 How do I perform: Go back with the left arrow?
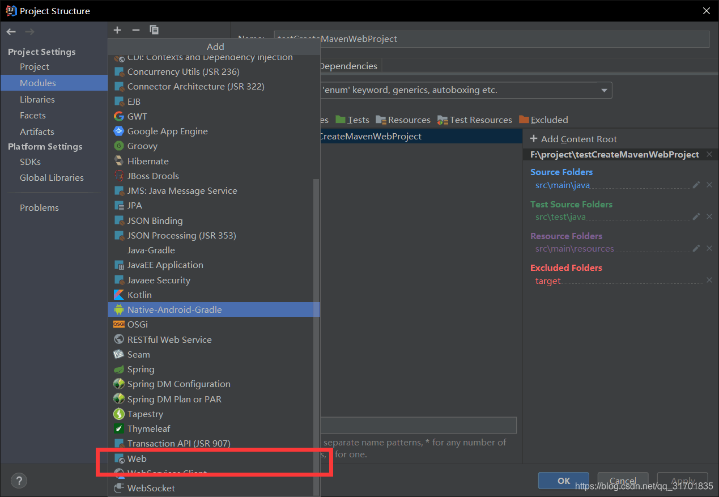pos(11,31)
